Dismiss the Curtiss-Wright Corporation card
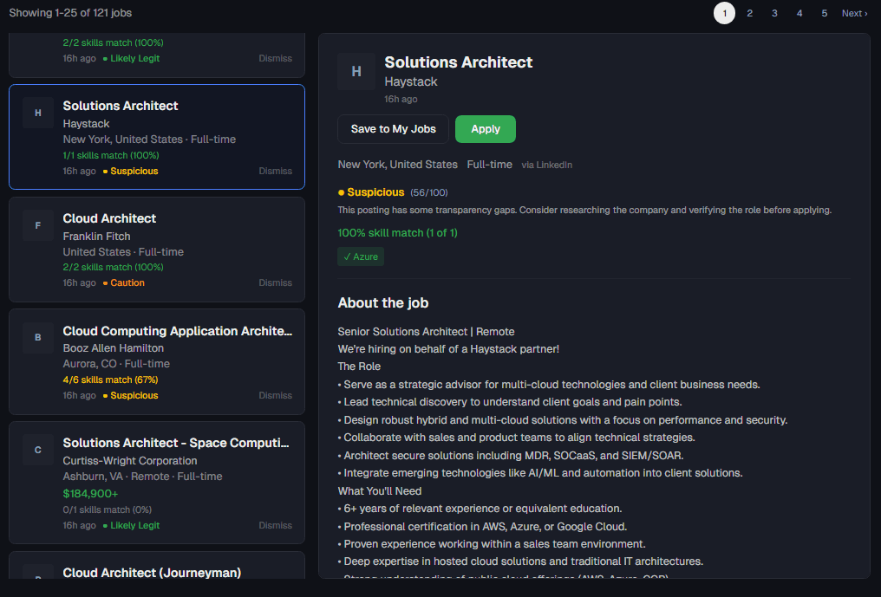Screen dimensions: 881x597 [x=276, y=525]
